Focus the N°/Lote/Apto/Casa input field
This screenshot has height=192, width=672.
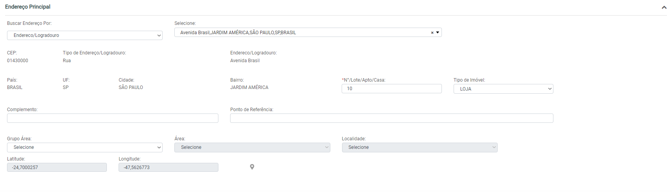391,89
